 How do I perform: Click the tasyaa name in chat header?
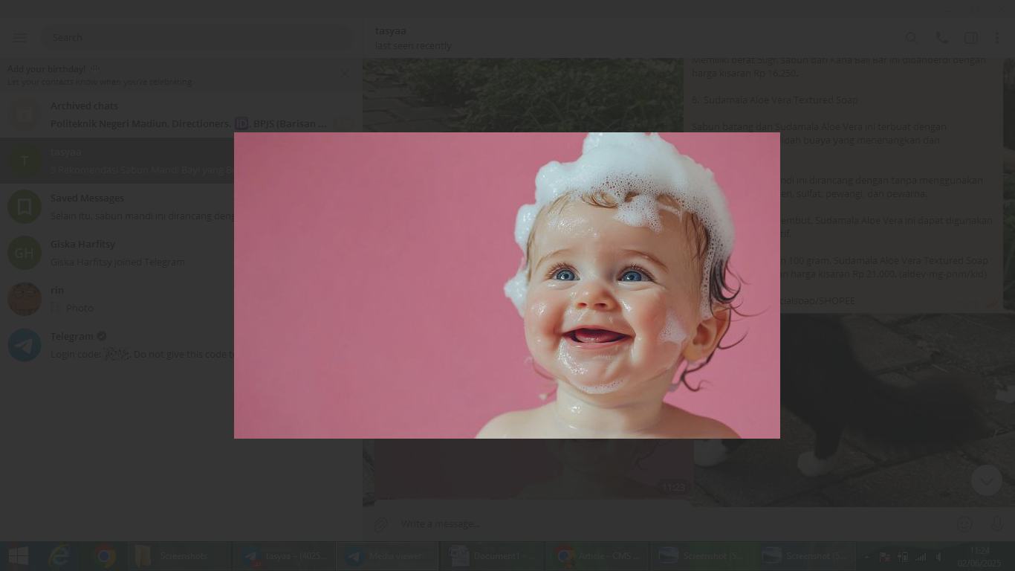[x=391, y=31]
